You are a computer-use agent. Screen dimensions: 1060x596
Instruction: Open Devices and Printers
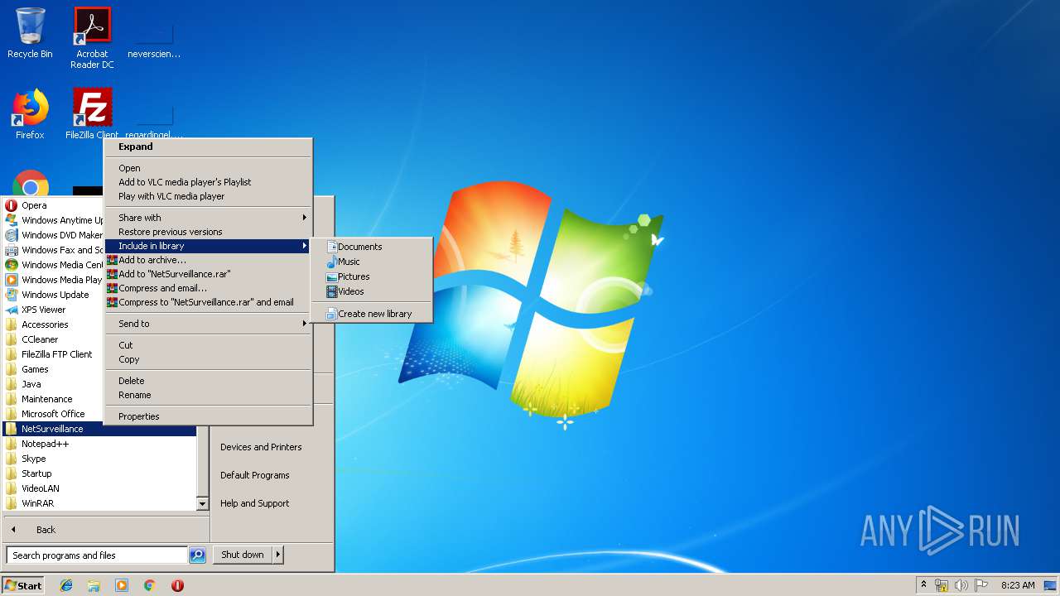pos(261,447)
